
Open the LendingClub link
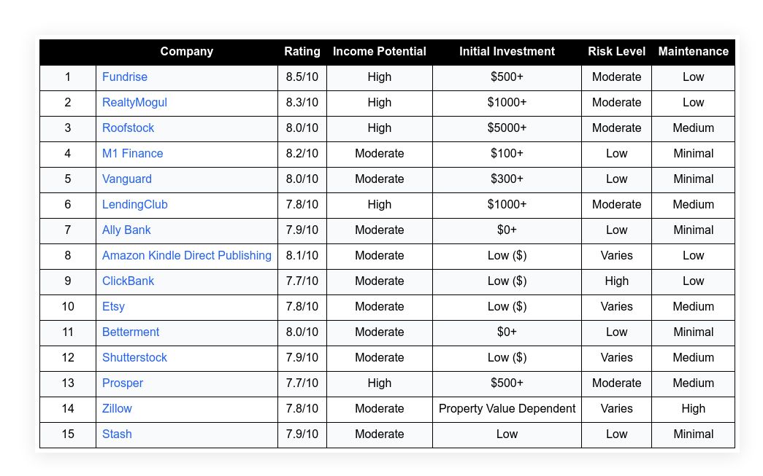pos(135,205)
